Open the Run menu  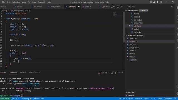(x=34, y=2)
